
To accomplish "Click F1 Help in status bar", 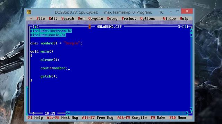I will coord(35,118).
